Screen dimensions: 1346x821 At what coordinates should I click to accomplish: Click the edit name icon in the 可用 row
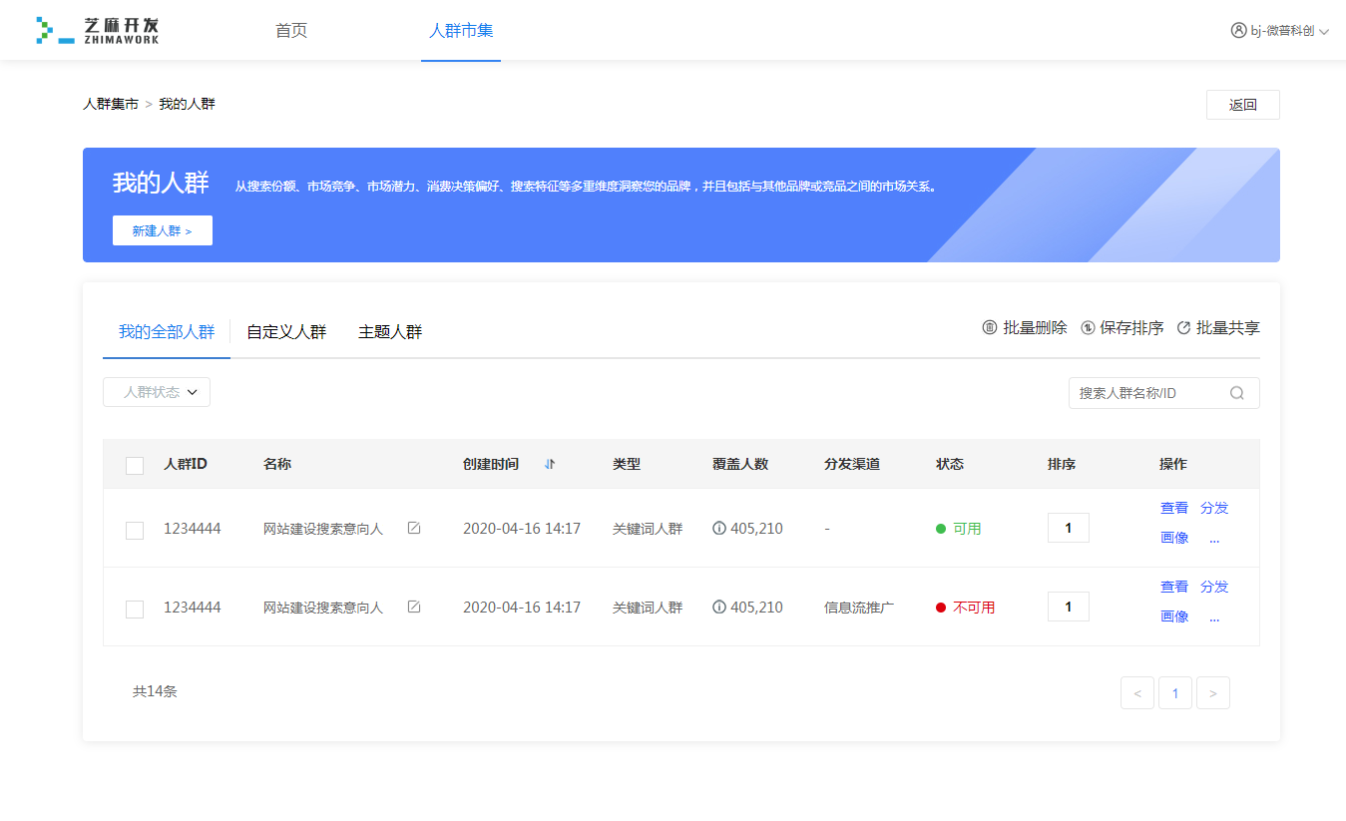(x=414, y=528)
